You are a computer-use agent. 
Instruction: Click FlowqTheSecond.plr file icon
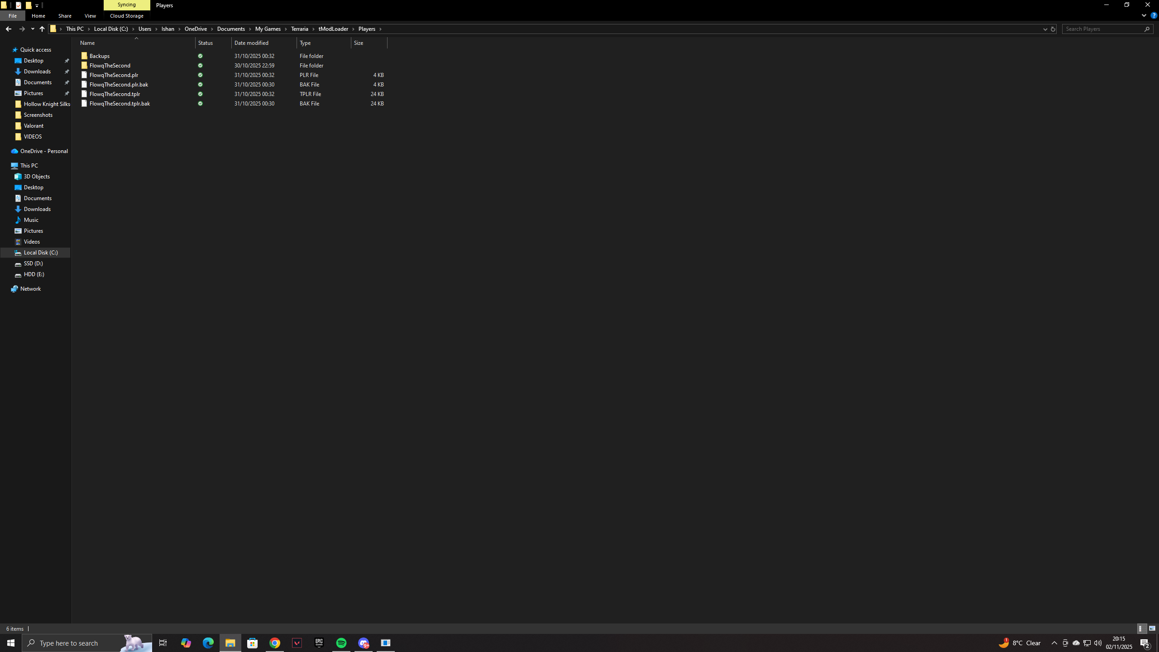click(84, 75)
